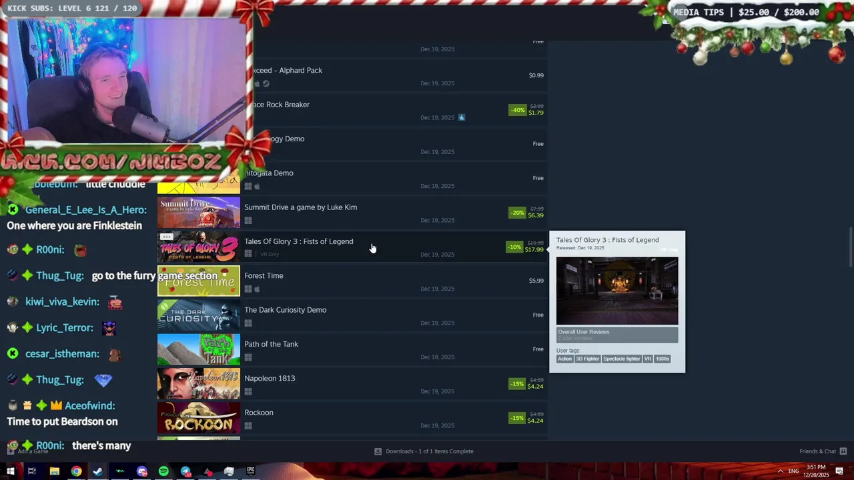Click Windows platform icon under Tales Of Glory 3
The height and width of the screenshot is (480, 854).
pyautogui.click(x=248, y=254)
